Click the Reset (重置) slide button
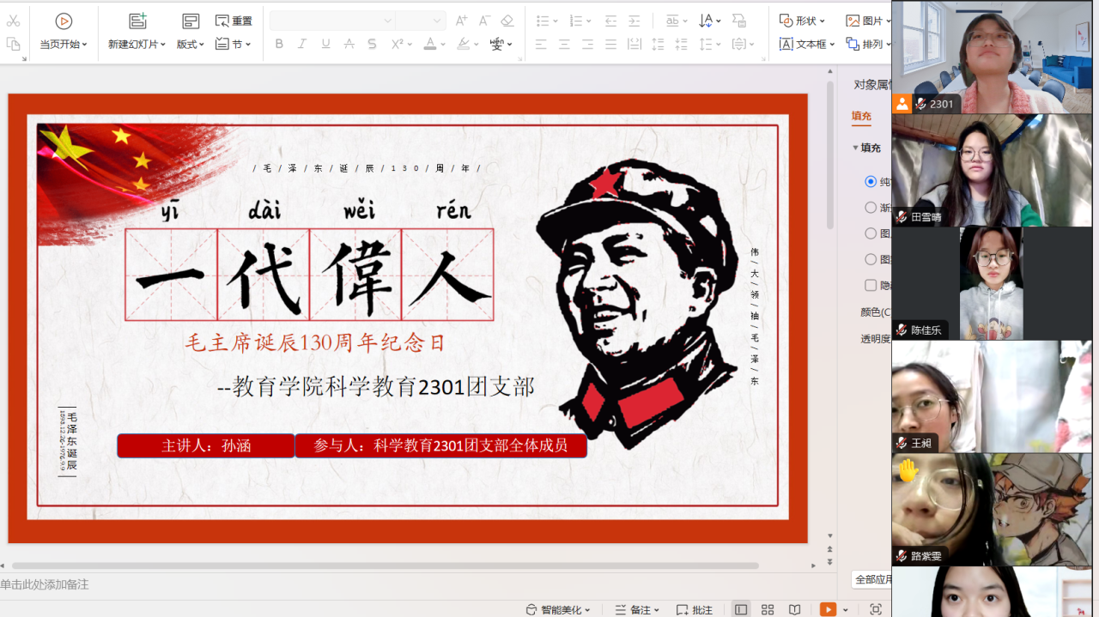 tap(234, 21)
